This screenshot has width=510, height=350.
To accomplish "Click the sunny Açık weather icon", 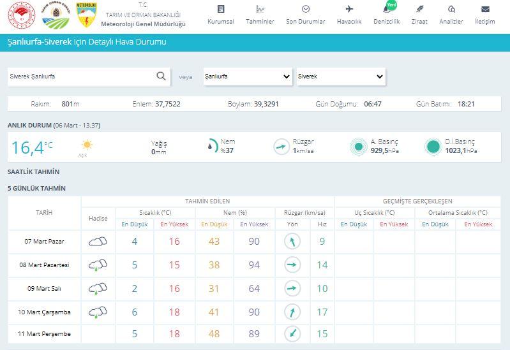I will (x=87, y=145).
